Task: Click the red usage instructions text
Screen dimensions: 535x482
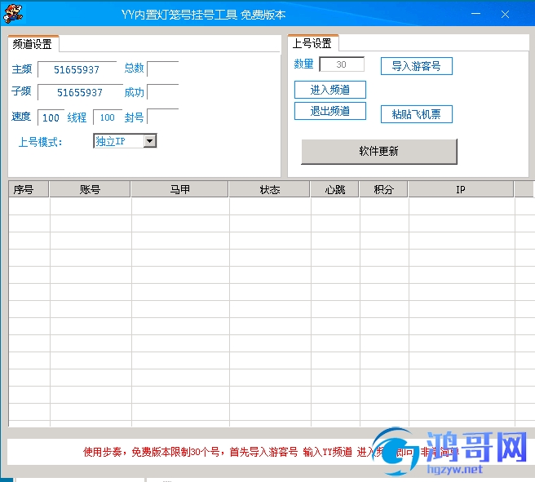Action: coord(272,452)
